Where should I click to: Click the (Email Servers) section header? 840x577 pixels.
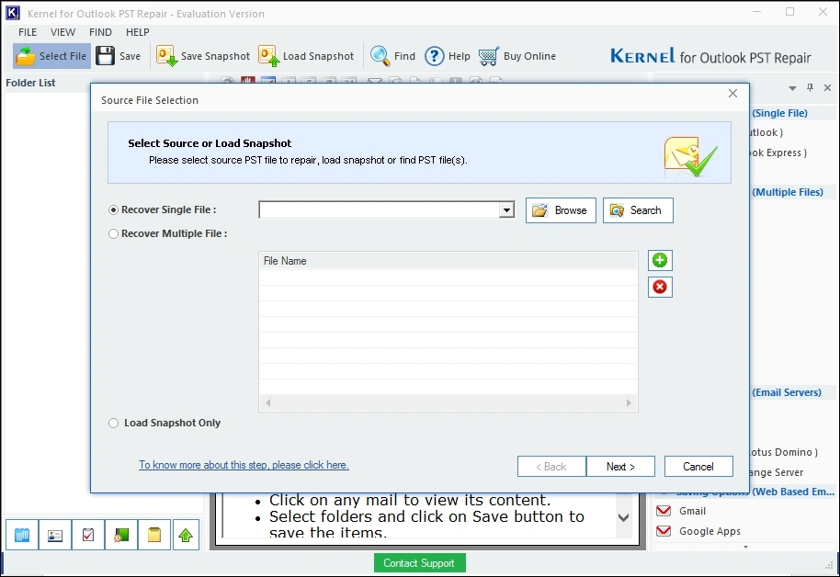pos(787,392)
